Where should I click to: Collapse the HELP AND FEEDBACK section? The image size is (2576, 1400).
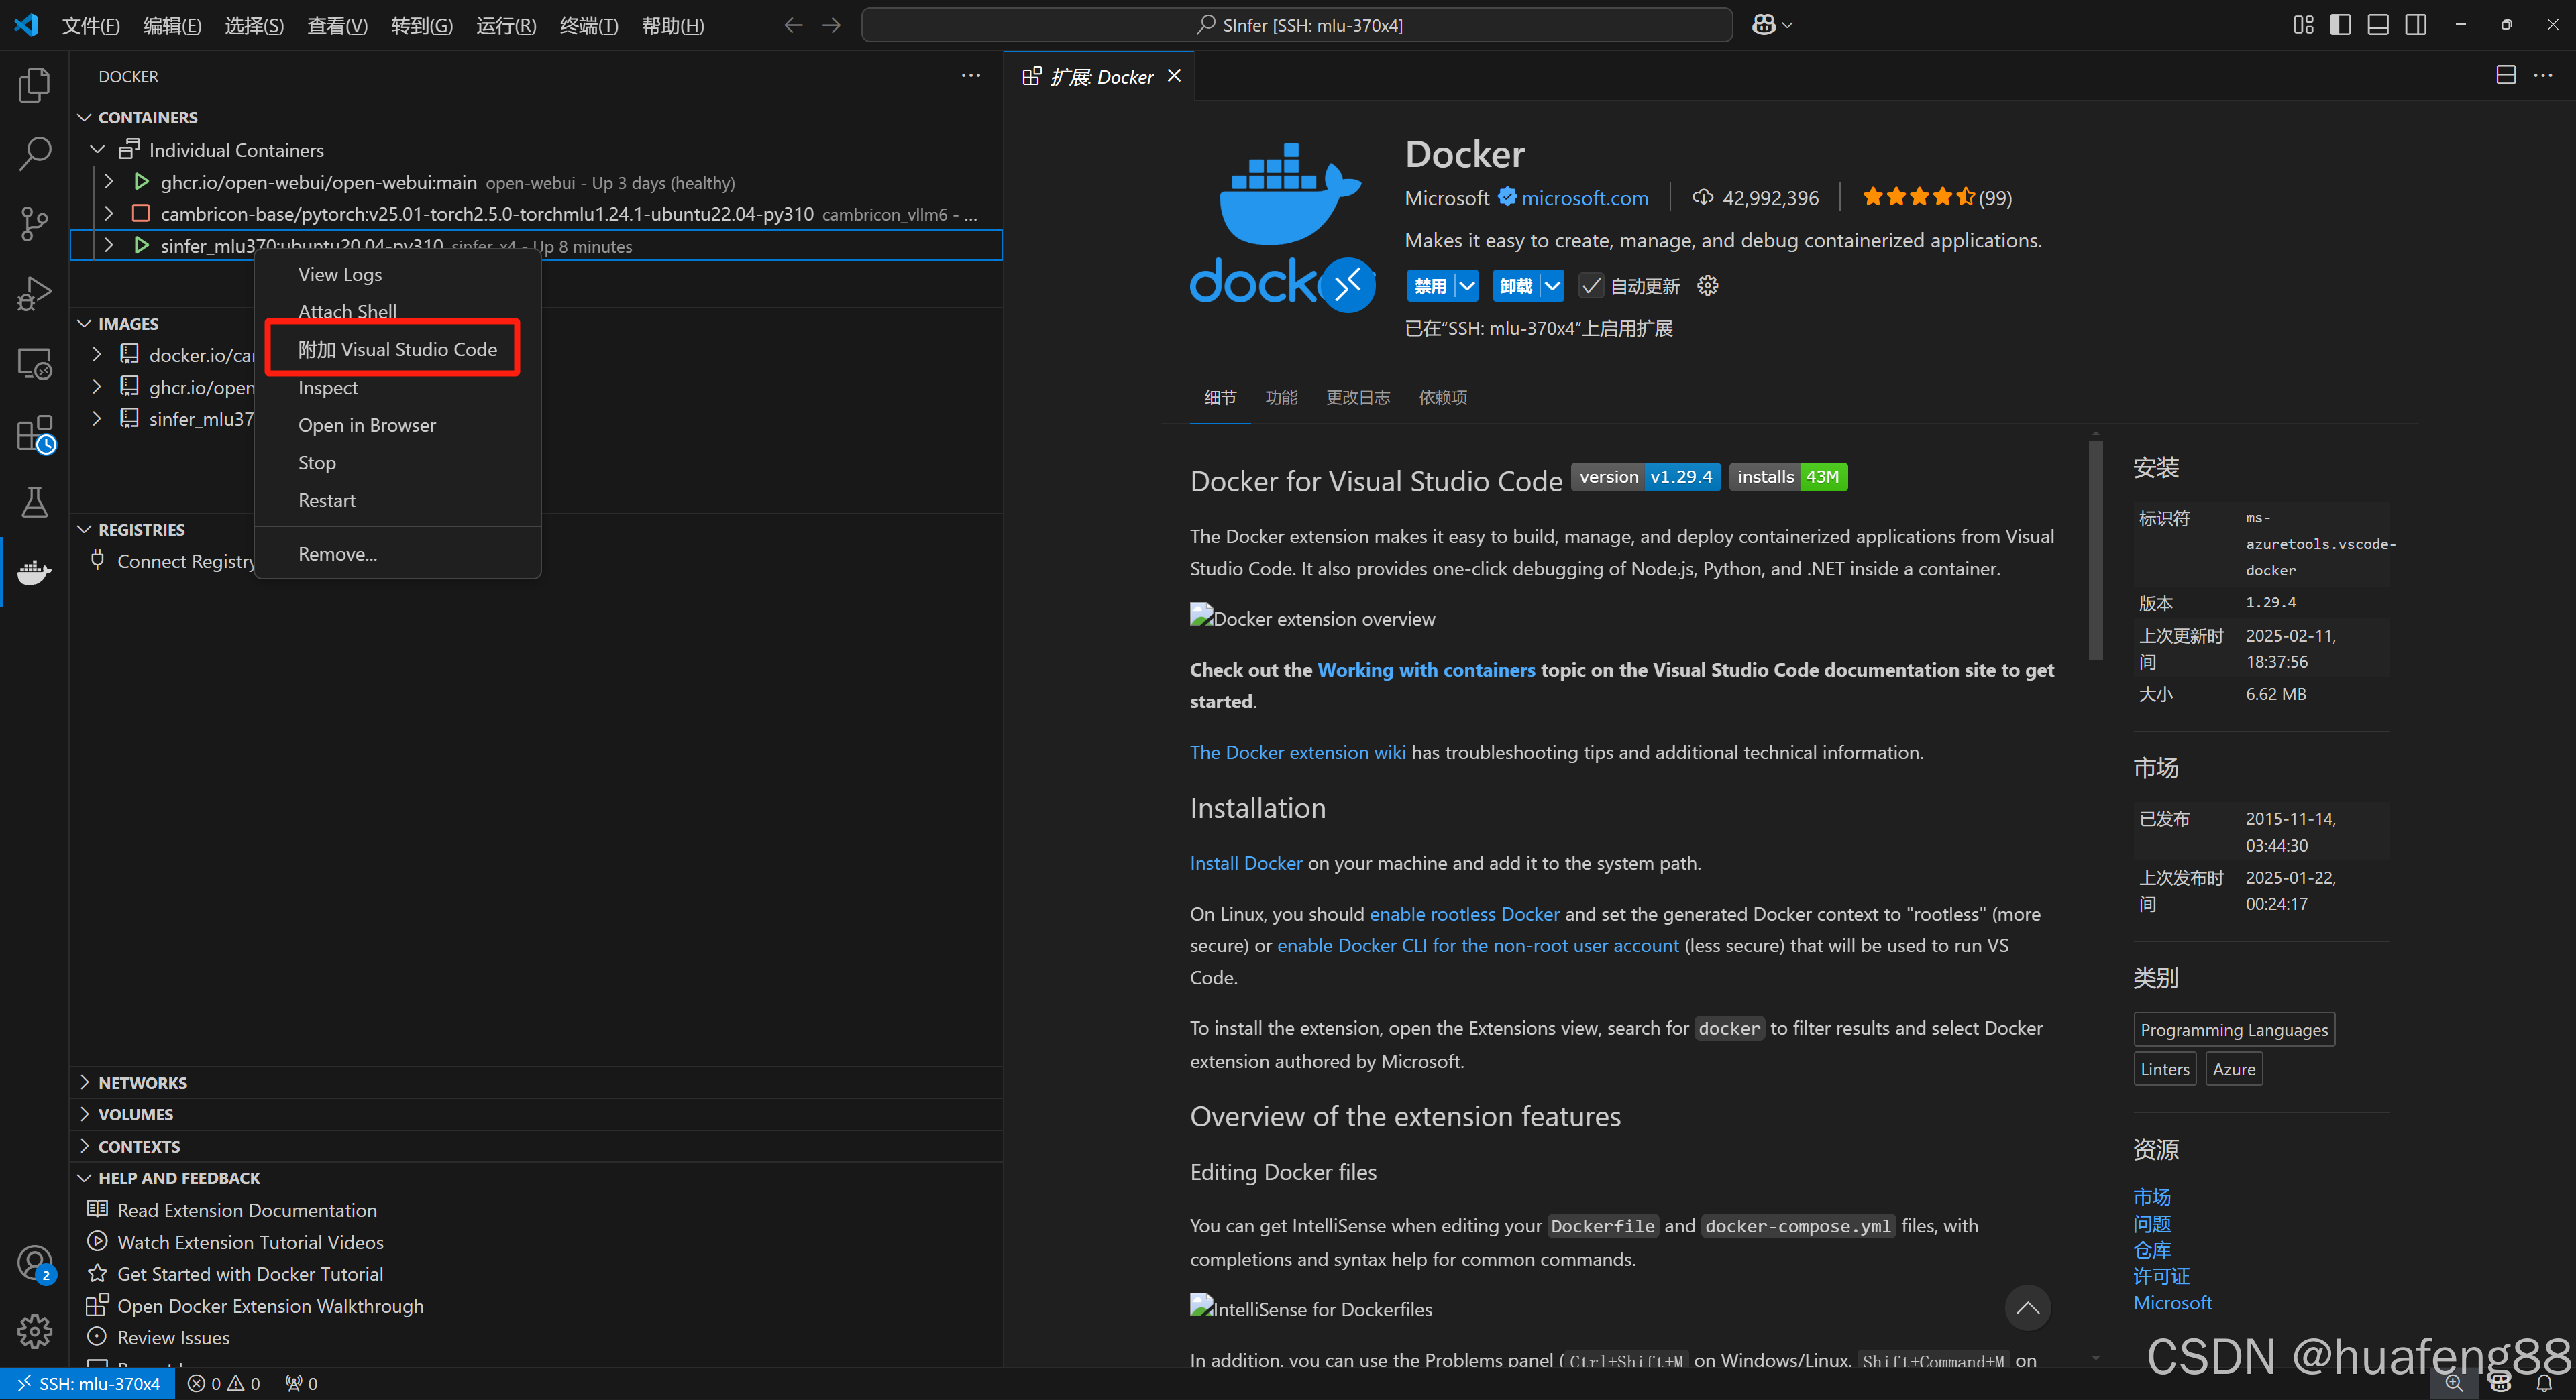tap(85, 1178)
